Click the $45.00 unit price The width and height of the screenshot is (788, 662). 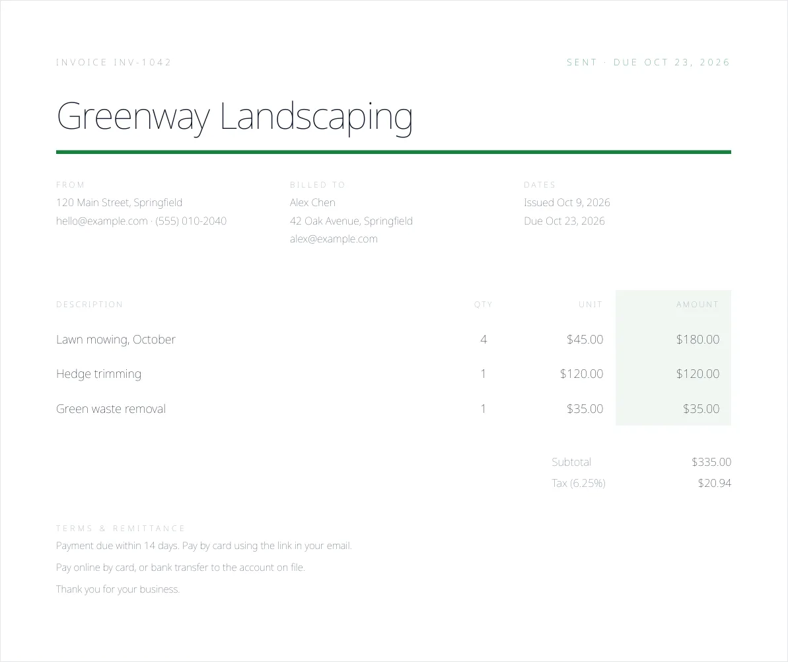[585, 340]
